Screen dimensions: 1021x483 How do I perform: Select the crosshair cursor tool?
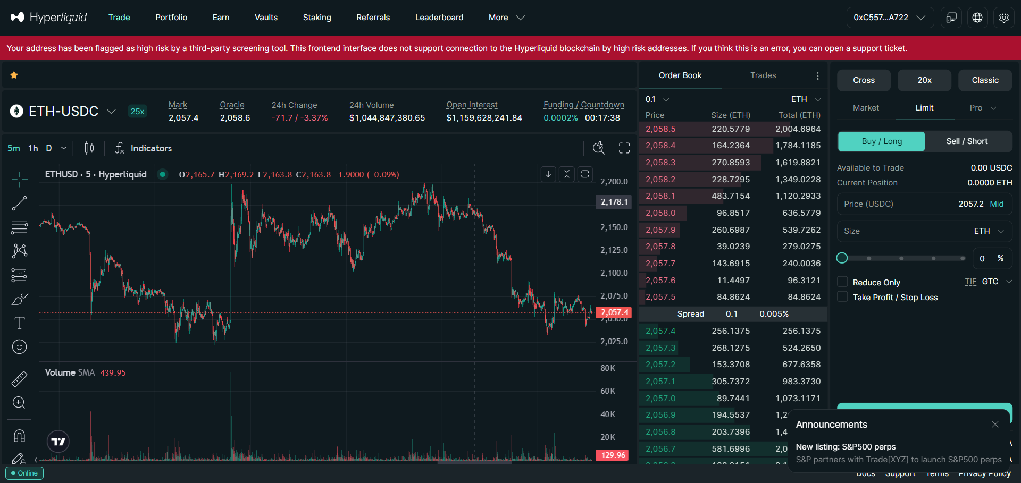click(20, 180)
